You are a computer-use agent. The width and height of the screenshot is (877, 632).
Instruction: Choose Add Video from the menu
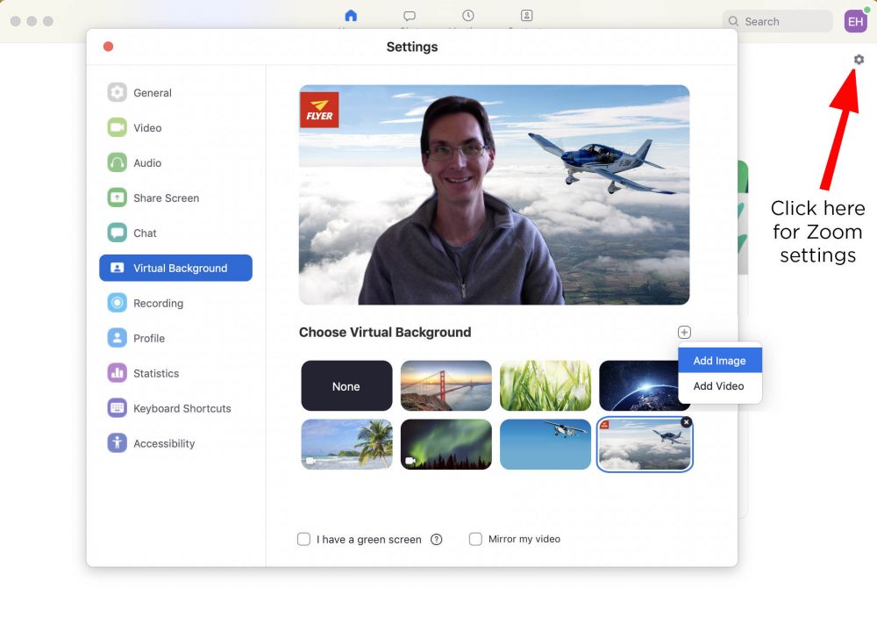click(720, 386)
